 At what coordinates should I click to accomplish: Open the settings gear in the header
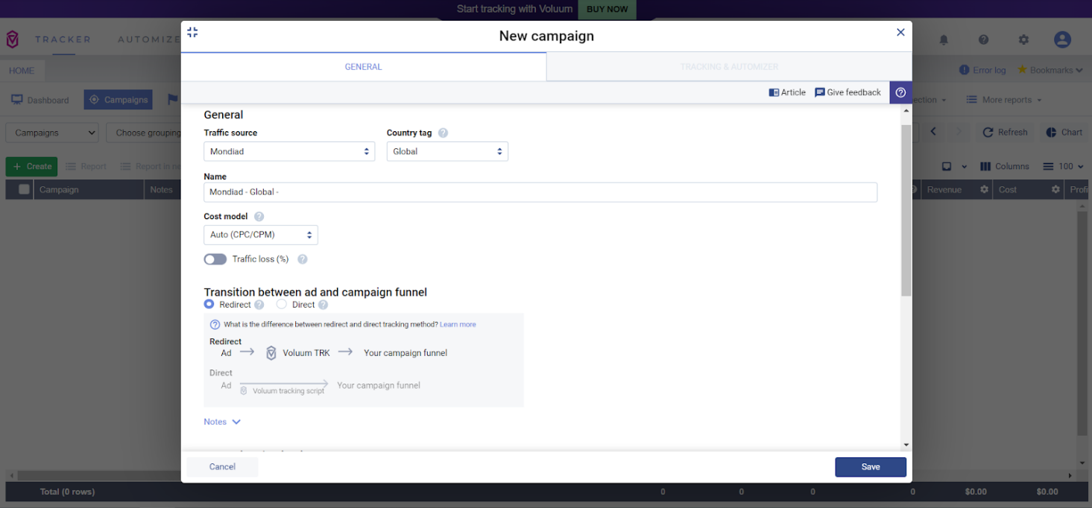coord(1023,40)
